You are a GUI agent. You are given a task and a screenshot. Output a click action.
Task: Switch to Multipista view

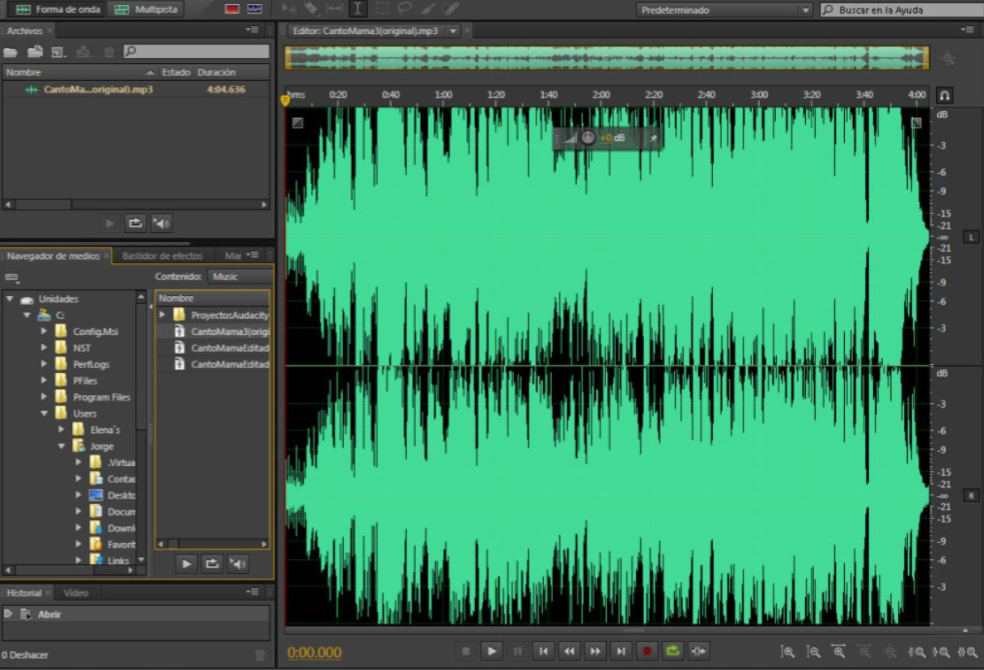[146, 10]
